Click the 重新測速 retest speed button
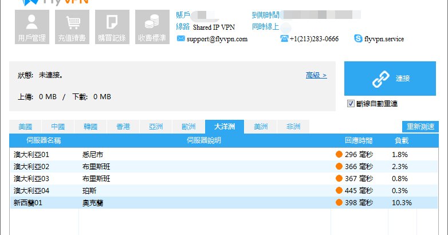Viewport: 448px width, 235px height. pos(421,127)
